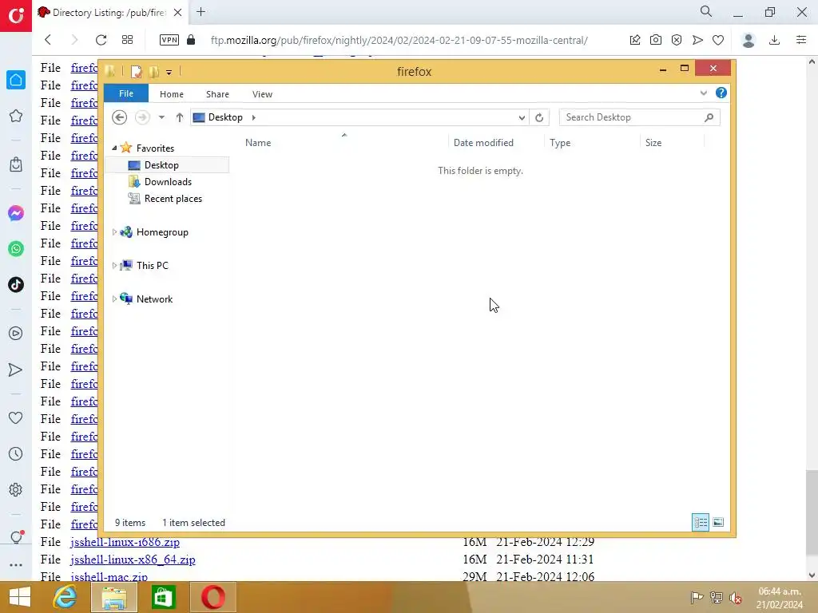Viewport: 818px width, 613px height.
Task: Collapse the Favorites tree group
Action: 114,148
